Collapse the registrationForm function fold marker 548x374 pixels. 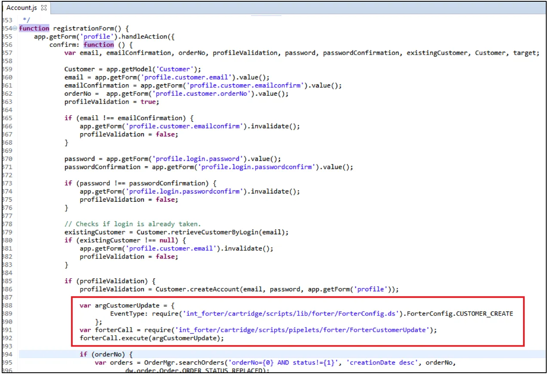click(15, 28)
